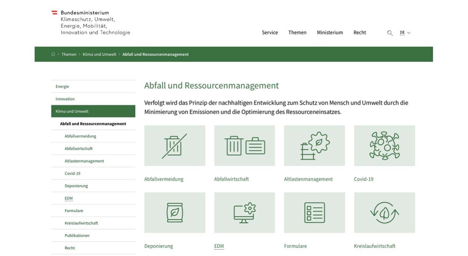The width and height of the screenshot is (468, 256).
Task: Expand the DE language dropdown
Action: tap(405, 33)
